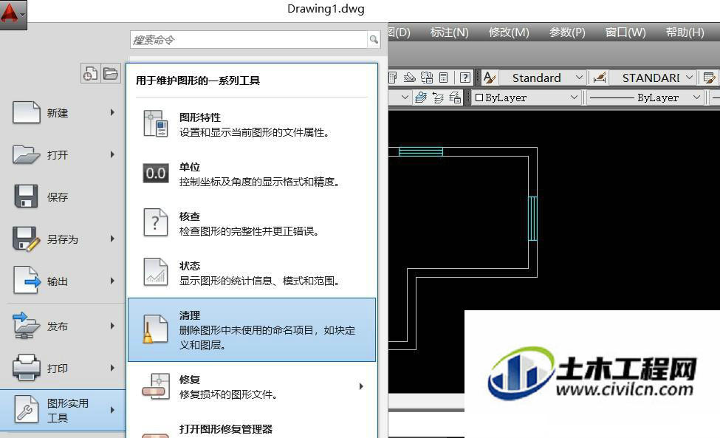The width and height of the screenshot is (720, 438).
Task: Click the 新建 (New) menu item
Action: pos(63,112)
